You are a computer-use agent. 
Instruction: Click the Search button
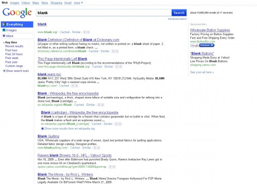pos(179,13)
